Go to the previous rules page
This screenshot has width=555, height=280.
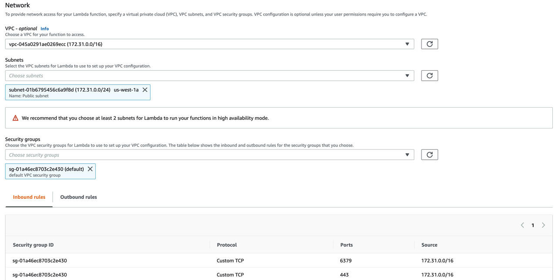[522, 225]
